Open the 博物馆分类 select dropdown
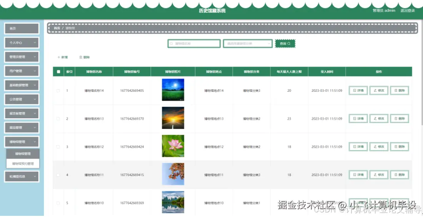The width and height of the screenshot is (423, 217). coord(248,44)
